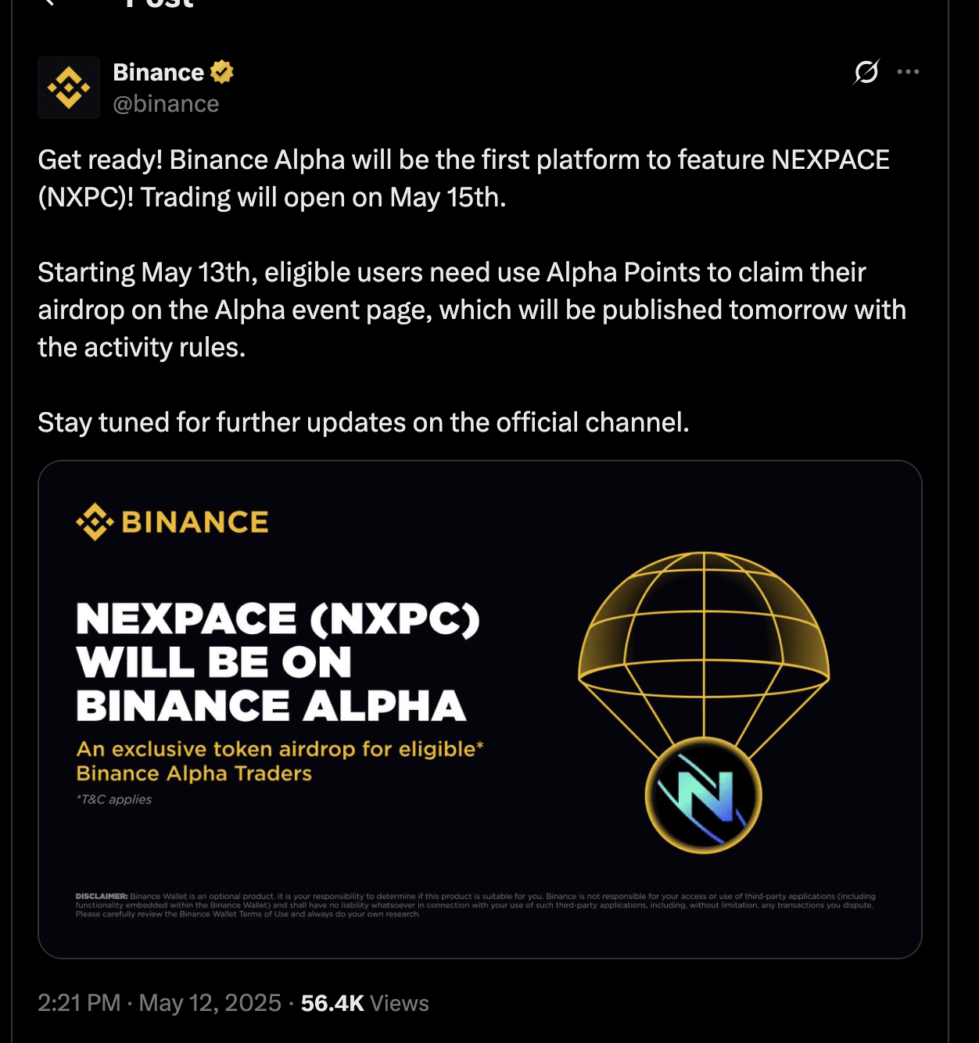The image size is (979, 1043).
Task: Click the 'Get ready! Binance Alpha' paragraph
Action: (x=464, y=178)
